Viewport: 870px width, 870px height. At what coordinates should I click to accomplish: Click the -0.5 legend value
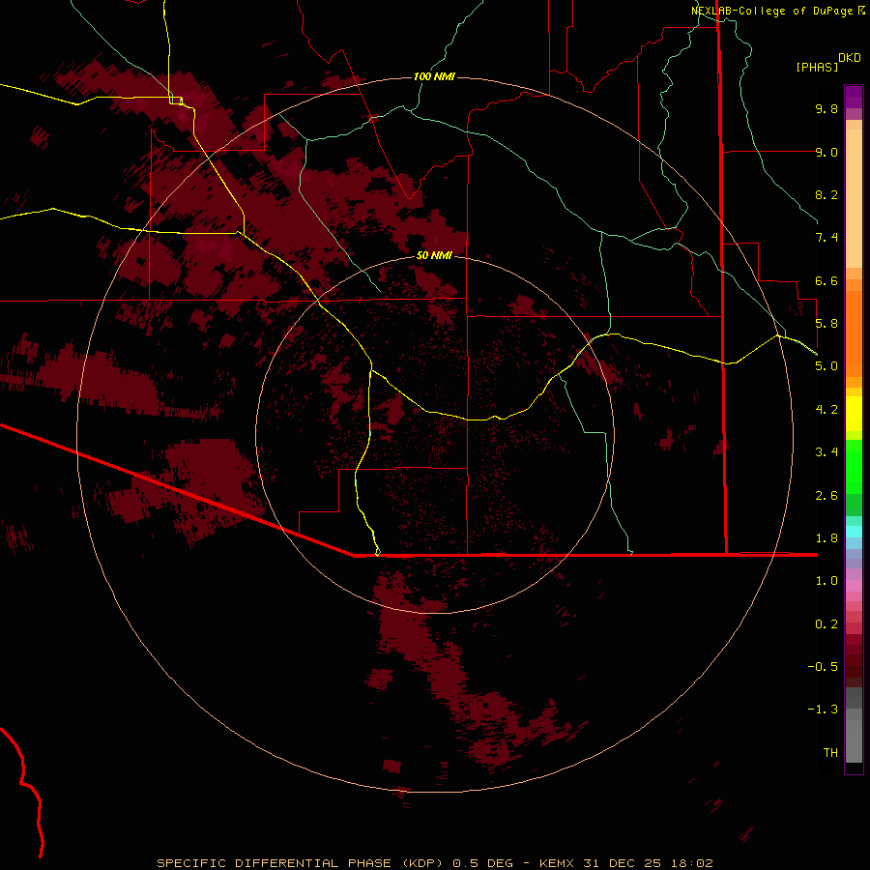[x=823, y=667]
